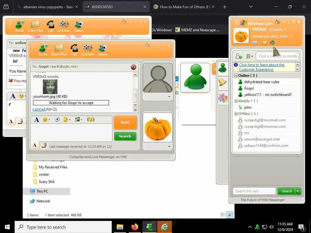Click yourmom.jpg image thumbnail in conversation

click(x=50, y=87)
